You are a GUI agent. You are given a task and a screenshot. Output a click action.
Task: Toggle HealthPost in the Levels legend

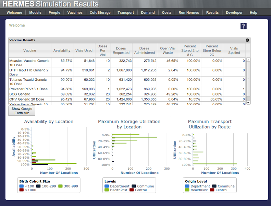click(107, 190)
